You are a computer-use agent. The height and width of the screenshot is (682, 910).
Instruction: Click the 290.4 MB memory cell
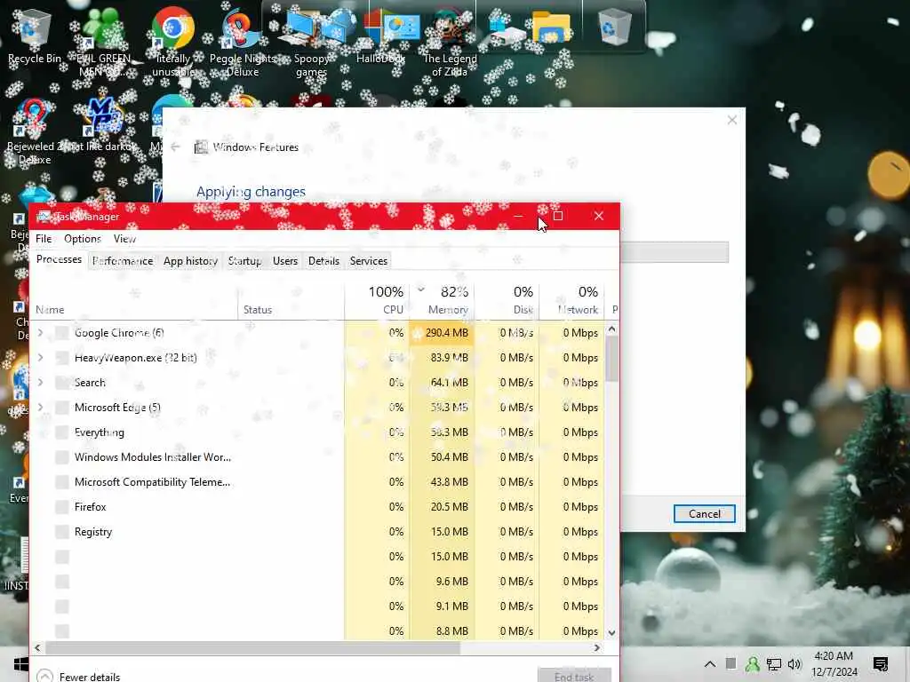pos(442,333)
